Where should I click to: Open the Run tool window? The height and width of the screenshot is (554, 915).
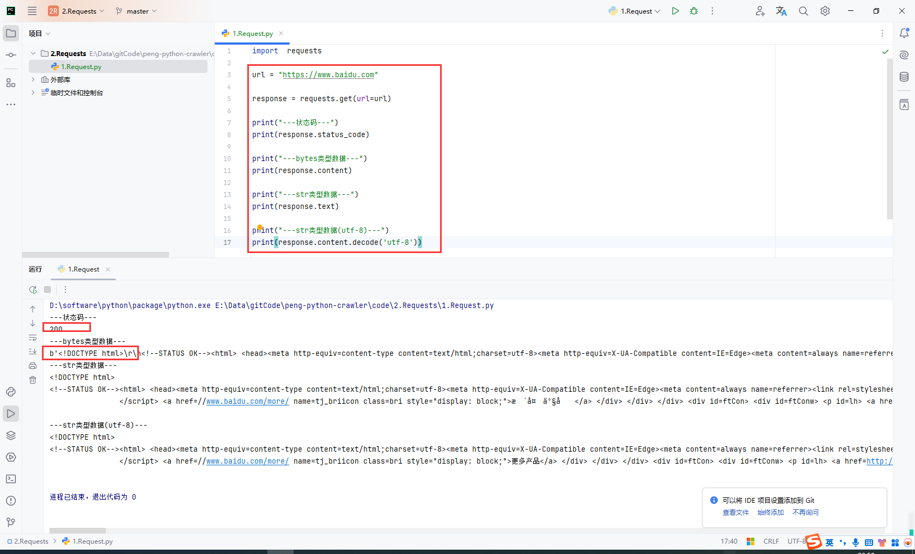pos(11,414)
